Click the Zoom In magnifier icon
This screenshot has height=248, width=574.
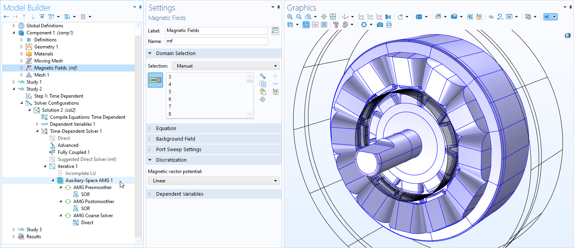coord(290,17)
